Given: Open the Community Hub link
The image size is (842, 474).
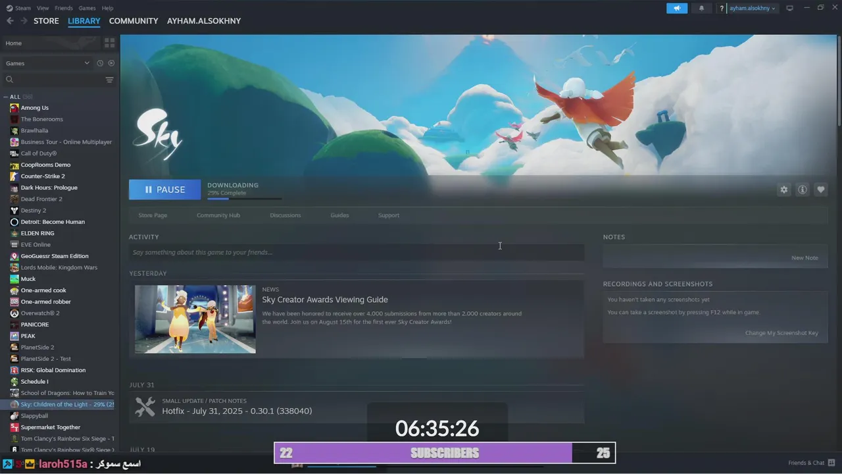Looking at the screenshot, I should 218,215.
